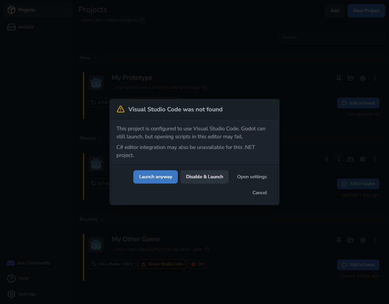Click Disable & Launch button
Viewport: 389px width, 304px height.
[204, 177]
